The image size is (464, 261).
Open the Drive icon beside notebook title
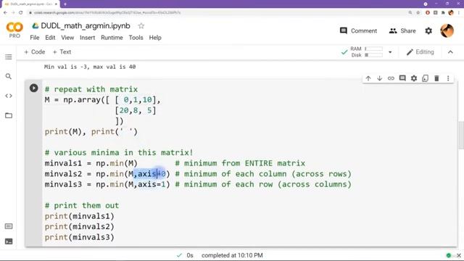pyautogui.click(x=36, y=26)
